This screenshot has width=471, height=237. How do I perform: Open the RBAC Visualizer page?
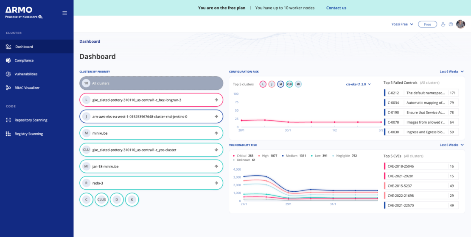coord(27,88)
